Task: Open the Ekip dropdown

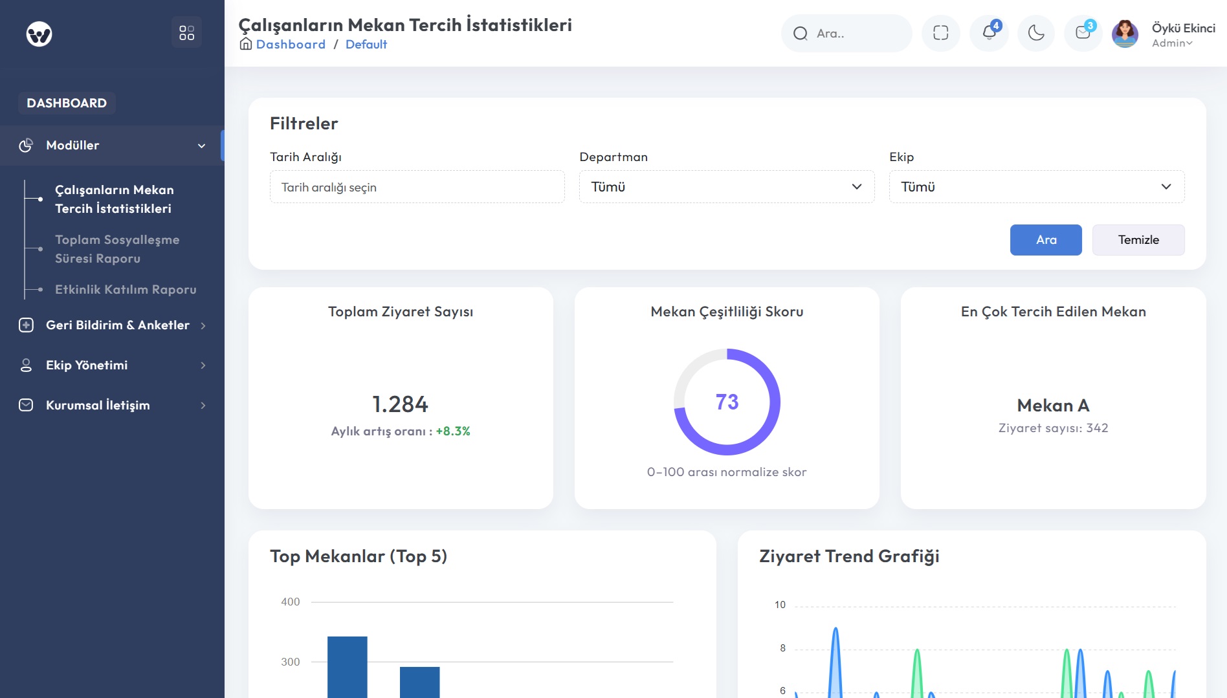Action: [x=1037, y=187]
